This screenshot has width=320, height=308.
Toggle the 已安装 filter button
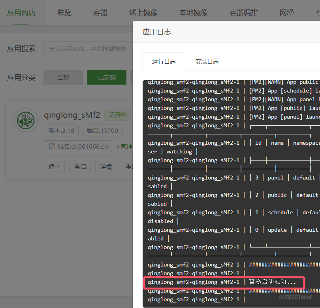click(106, 77)
